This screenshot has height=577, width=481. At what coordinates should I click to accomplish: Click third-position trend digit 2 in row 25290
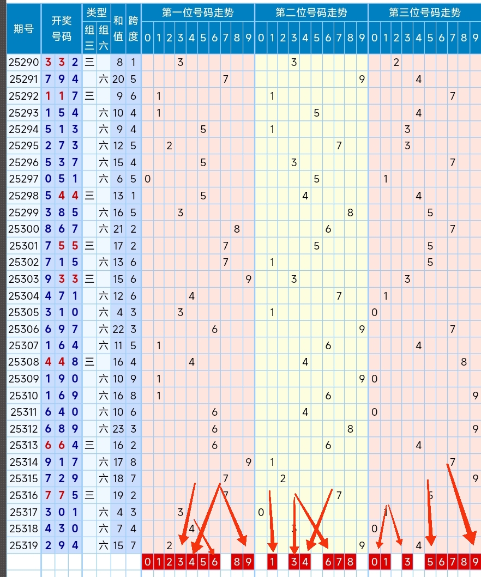pyautogui.click(x=396, y=63)
